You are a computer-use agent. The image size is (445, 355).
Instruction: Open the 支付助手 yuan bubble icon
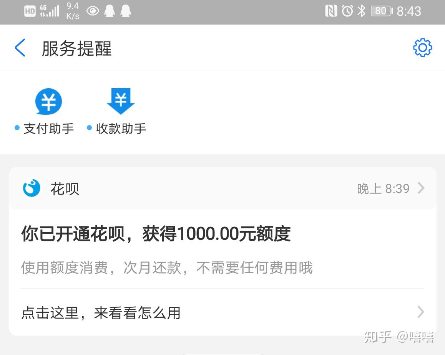click(x=48, y=101)
